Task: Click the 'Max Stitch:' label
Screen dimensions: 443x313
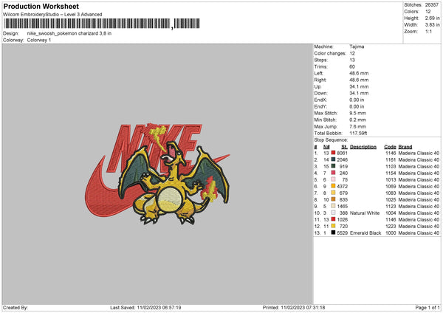Action: click(326, 113)
